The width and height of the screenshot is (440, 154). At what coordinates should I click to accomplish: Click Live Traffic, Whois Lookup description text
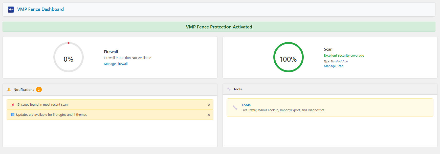283,110
